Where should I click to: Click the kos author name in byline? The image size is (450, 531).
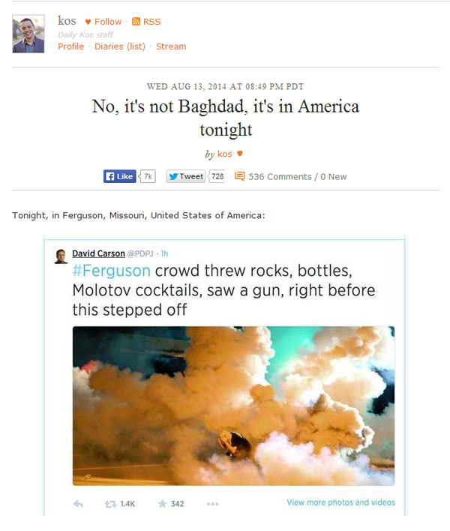[x=224, y=154]
